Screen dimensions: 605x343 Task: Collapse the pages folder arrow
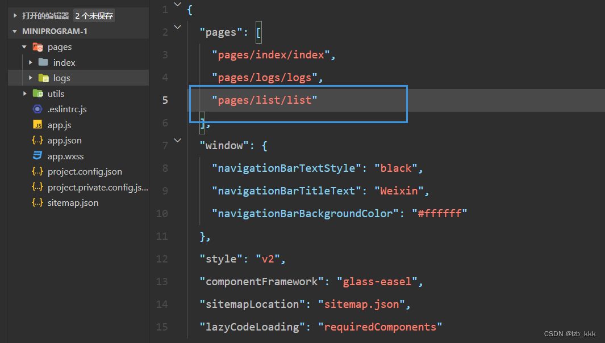coord(24,47)
